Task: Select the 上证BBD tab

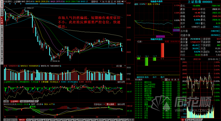Action: click(14, 101)
